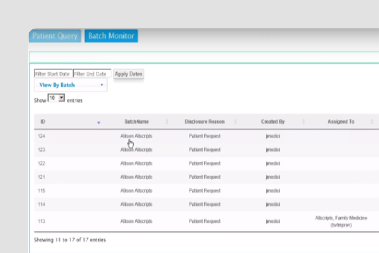Image resolution: width=379 pixels, height=253 pixels.
Task: Open the View By Batch dropdown
Action: [x=71, y=85]
